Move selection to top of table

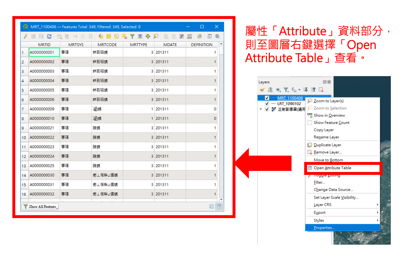pos(140,36)
